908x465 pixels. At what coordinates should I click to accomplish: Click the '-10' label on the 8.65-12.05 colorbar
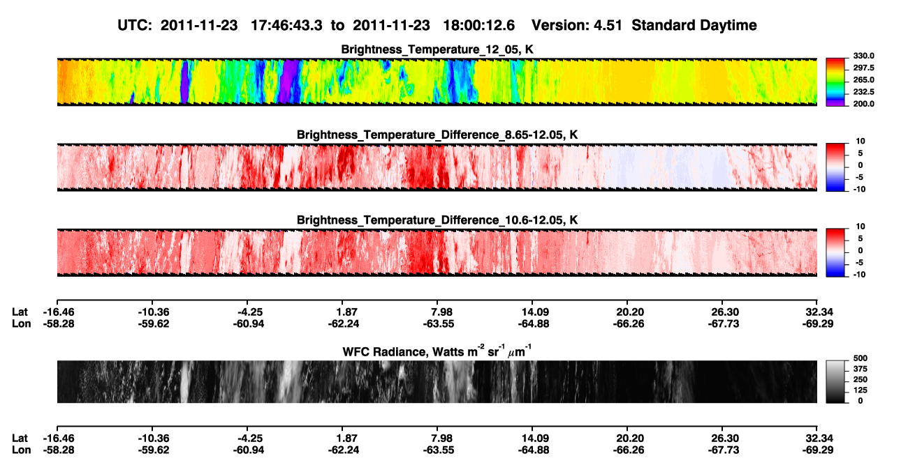pos(859,189)
